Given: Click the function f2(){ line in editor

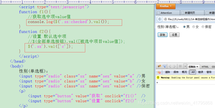Looking at the screenshot, I should 35,32.
